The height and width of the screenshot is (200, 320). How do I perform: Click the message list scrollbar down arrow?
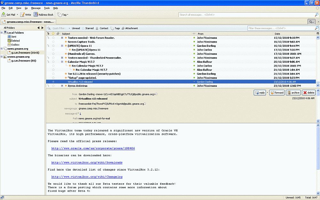(x=318, y=86)
